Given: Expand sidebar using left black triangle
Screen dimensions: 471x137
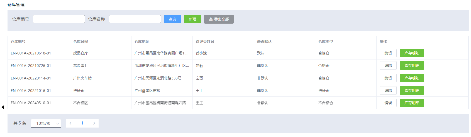Looking at the screenshot, I should (x=3, y=107).
